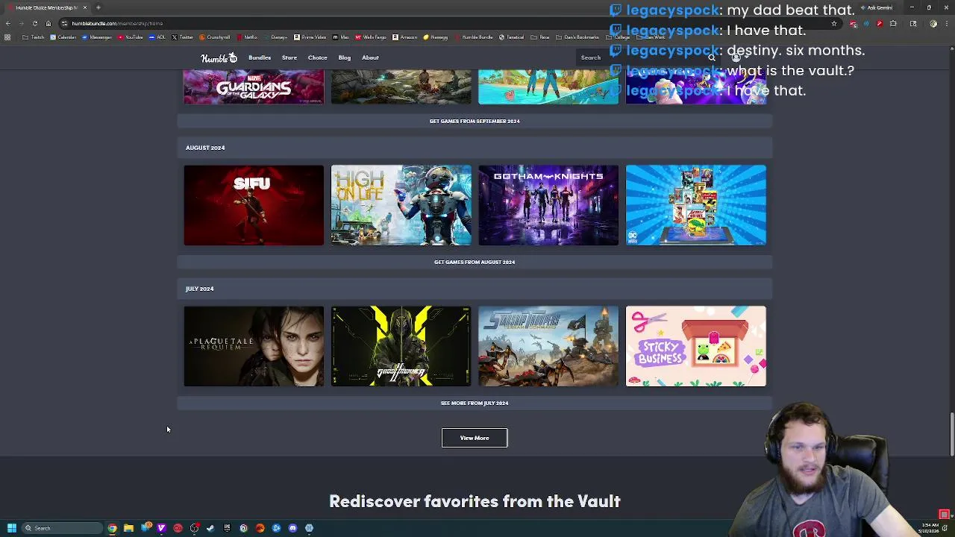Click the browser home icon
The height and width of the screenshot is (537, 955).
(x=48, y=23)
